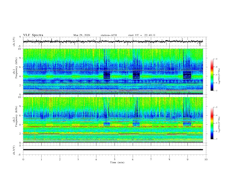Click the ch.1 colorbar 'log(PSD)(V²/Hz)' label
The image size is (232, 179).
219,76
